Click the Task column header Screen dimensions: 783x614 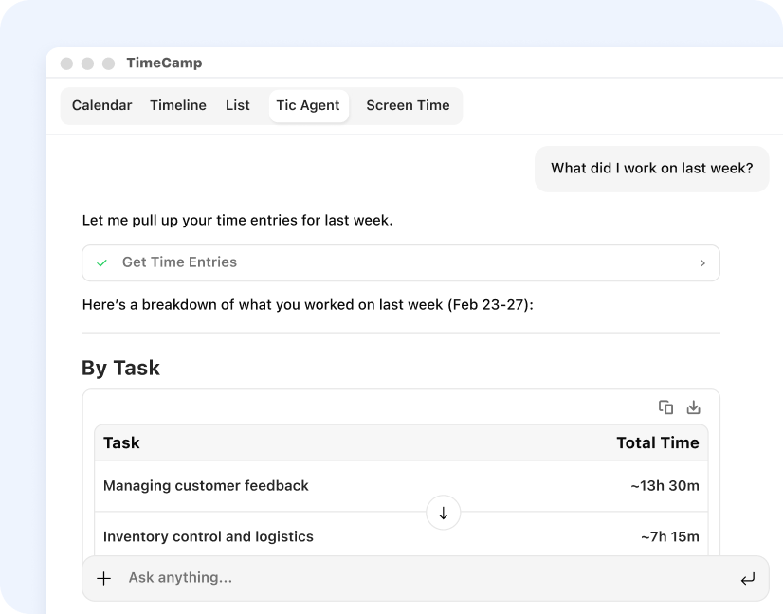[x=121, y=442]
